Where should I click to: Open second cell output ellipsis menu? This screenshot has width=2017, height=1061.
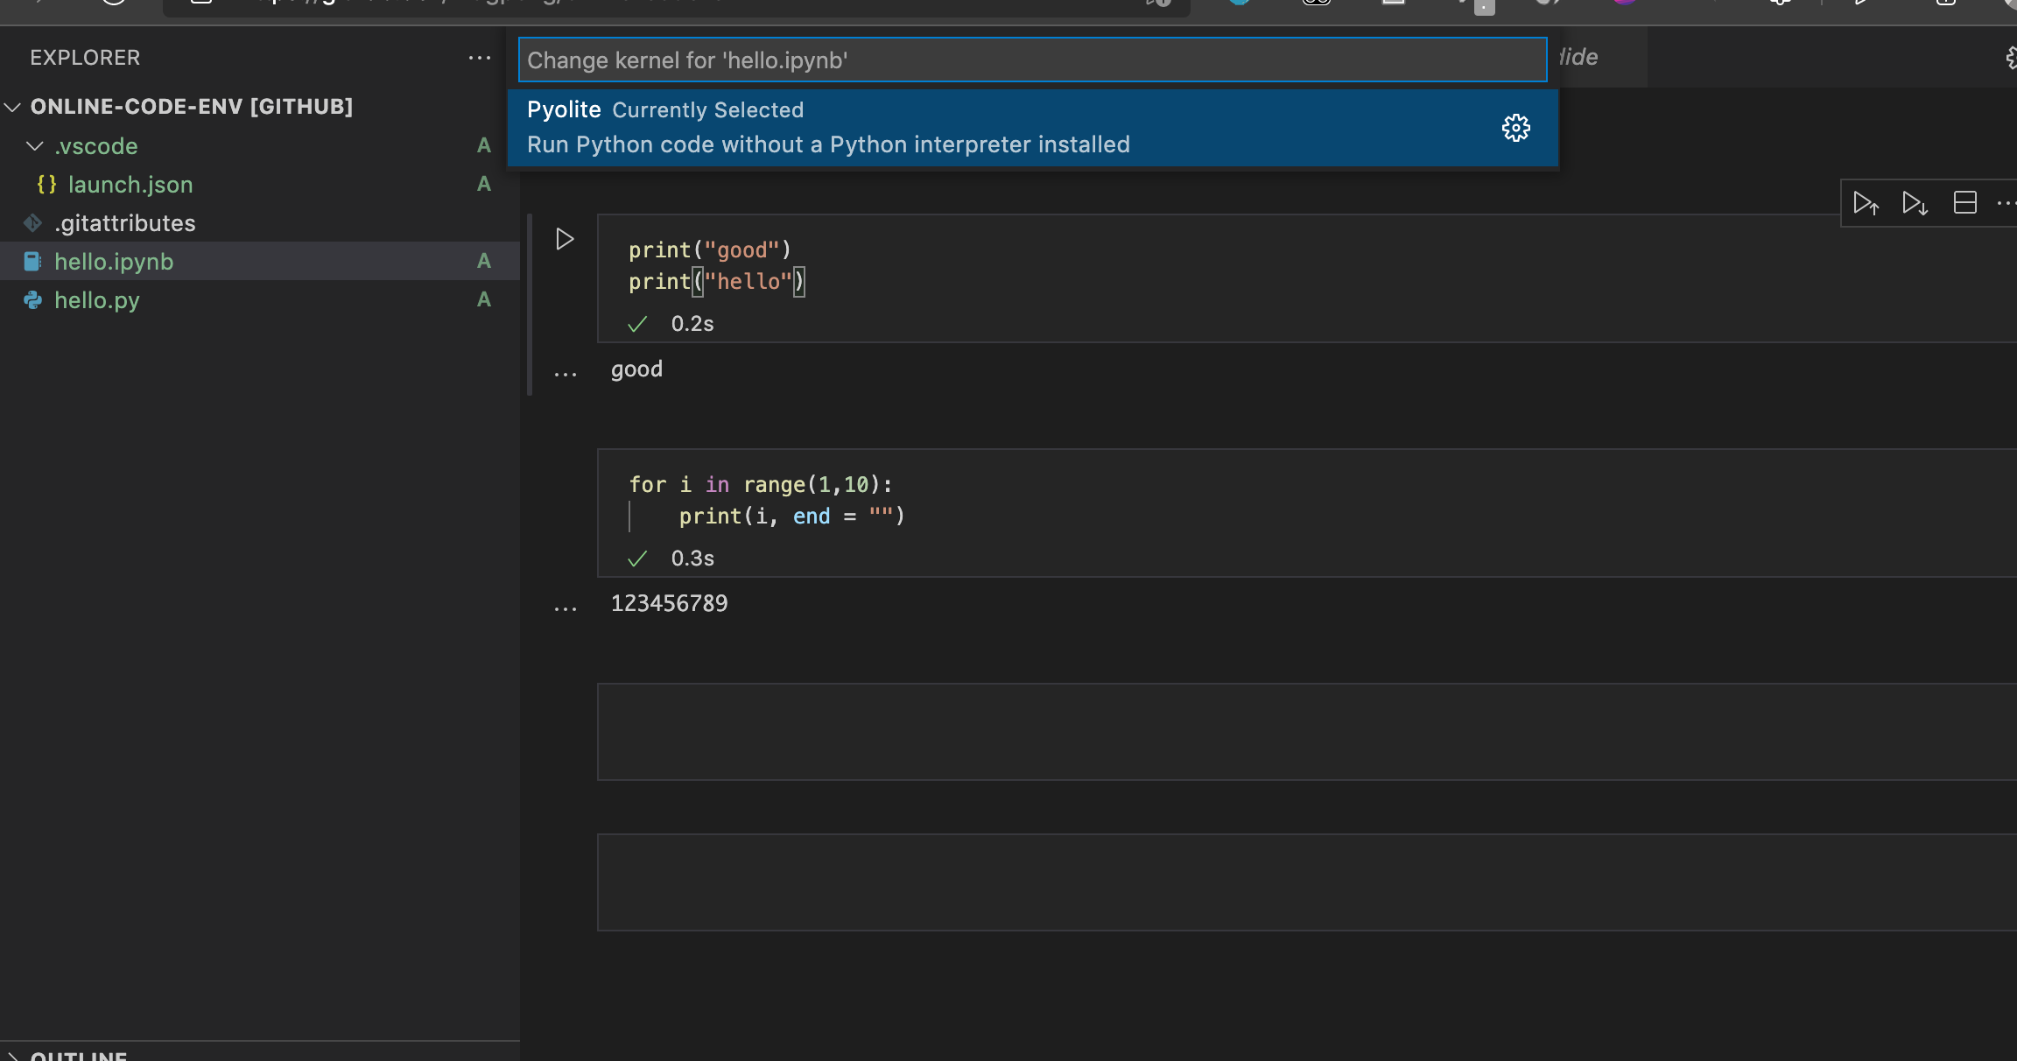[x=566, y=608]
